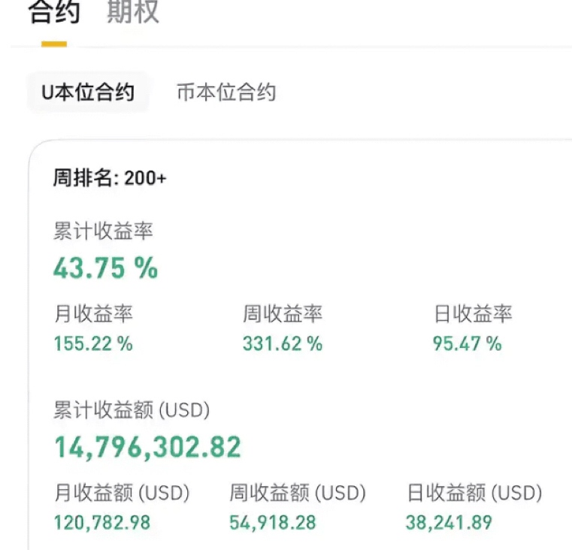Click the 累计收益率 label
The image size is (572, 550).
[103, 231]
